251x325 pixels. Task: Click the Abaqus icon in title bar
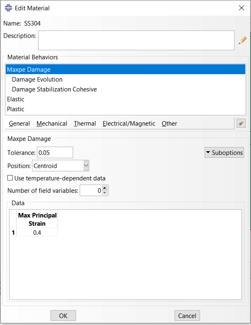[x=8, y=8]
